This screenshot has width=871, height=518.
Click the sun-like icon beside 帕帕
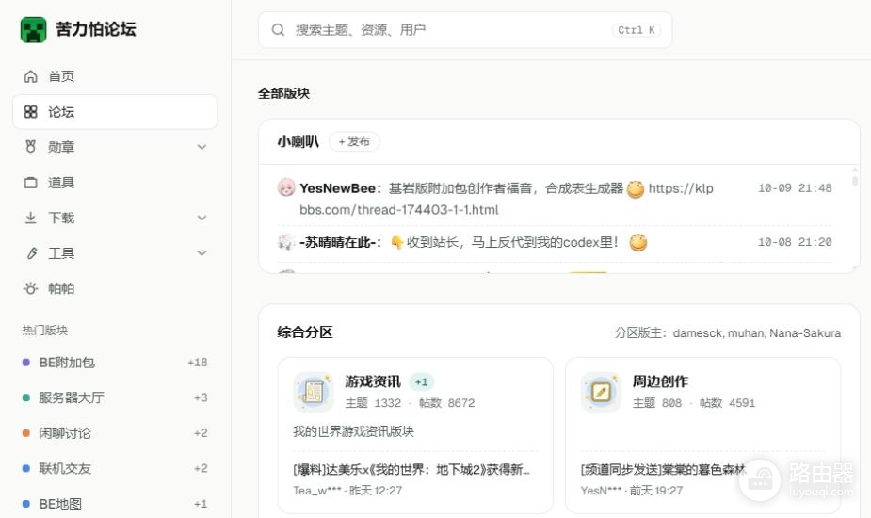(30, 288)
